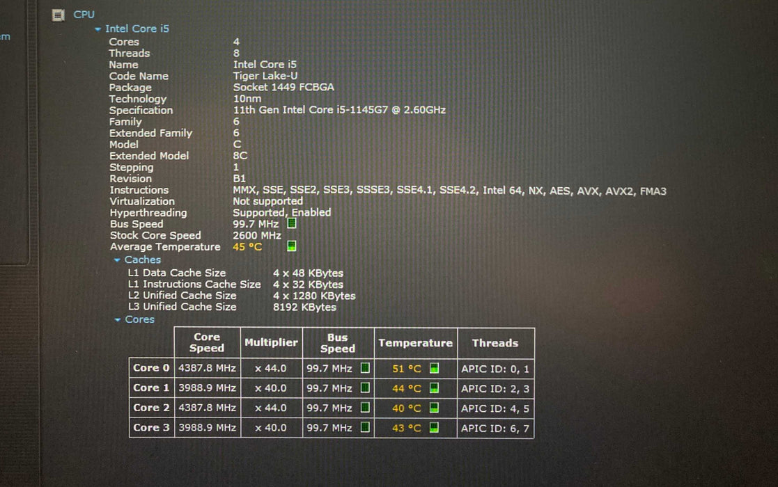Collapse the Intel Core i5 tree node

(x=98, y=29)
